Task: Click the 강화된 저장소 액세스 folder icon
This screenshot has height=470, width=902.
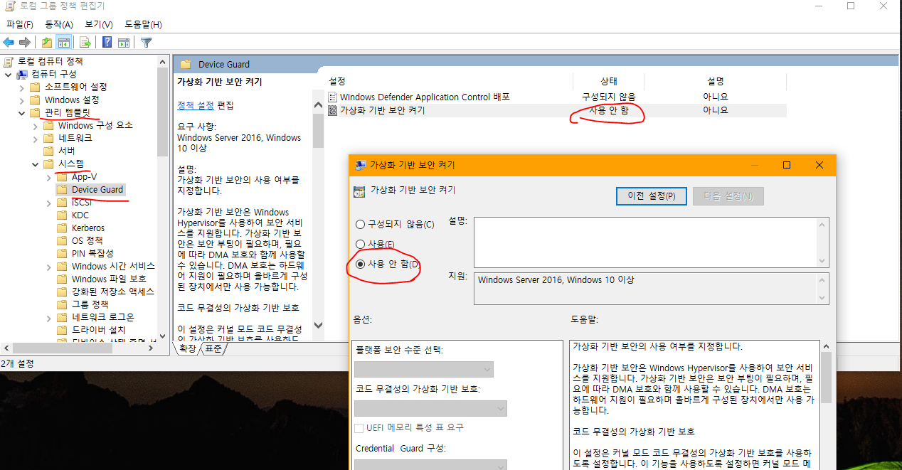Action: pyautogui.click(x=62, y=292)
